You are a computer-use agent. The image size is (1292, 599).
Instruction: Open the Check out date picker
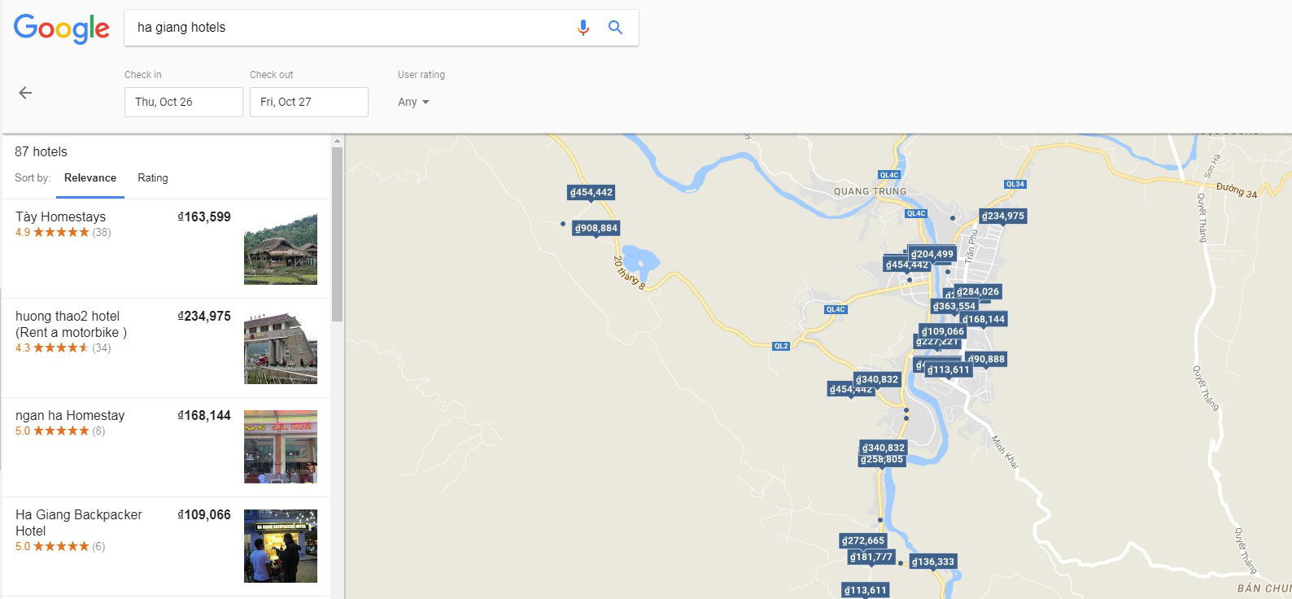tap(309, 102)
